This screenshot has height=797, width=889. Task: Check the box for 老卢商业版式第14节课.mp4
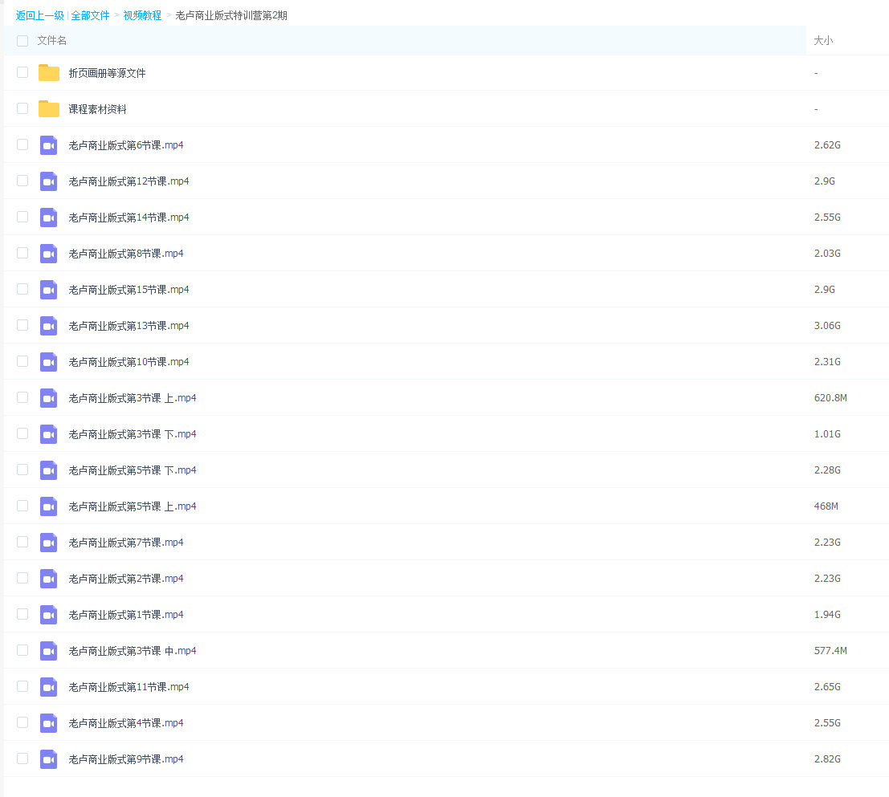[x=22, y=217]
